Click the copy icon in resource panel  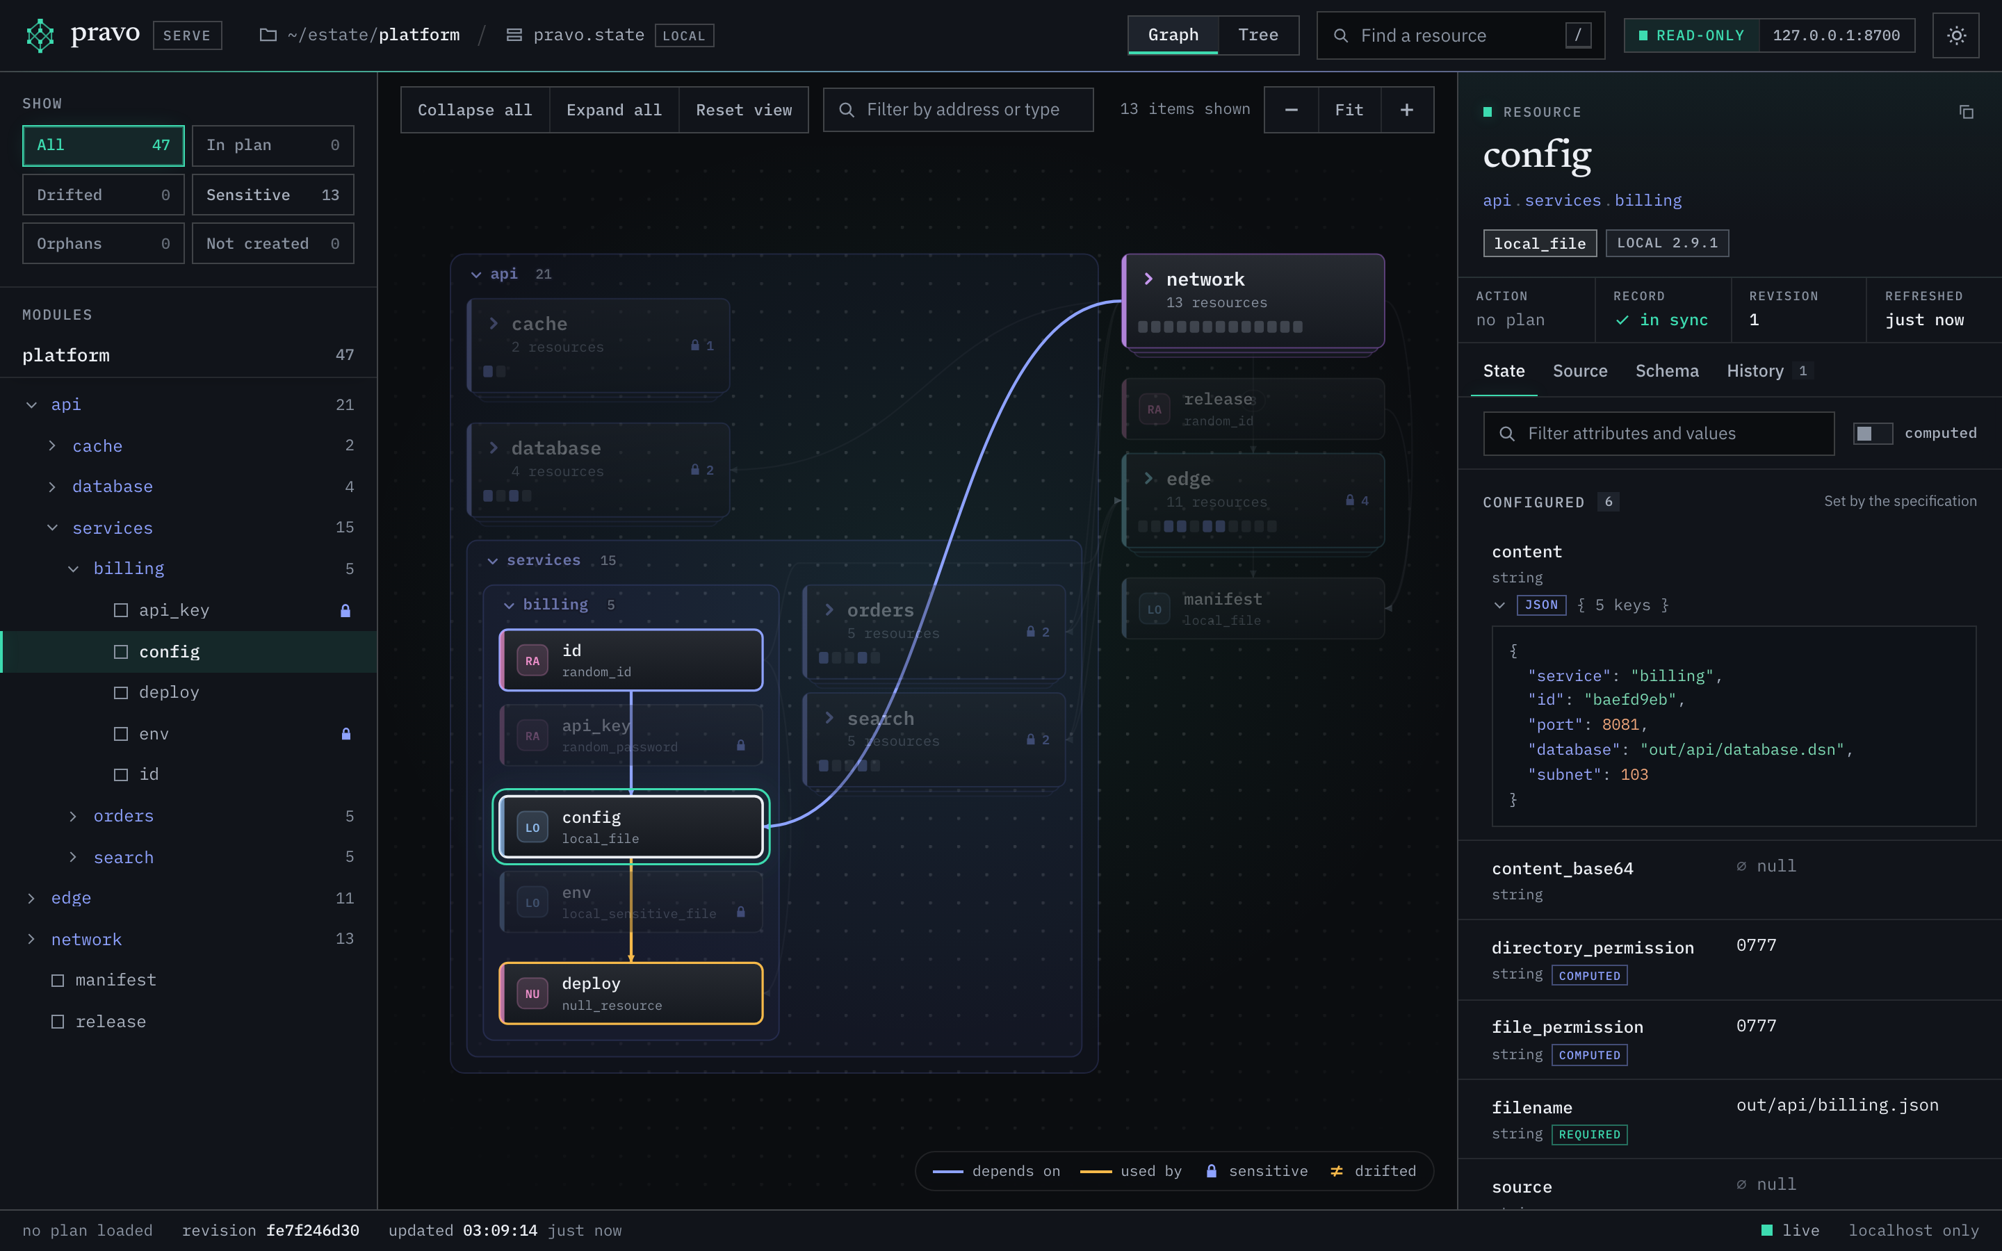1967,112
